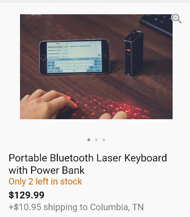Click the +$10.95 shipping amount
The height and width of the screenshot is (217, 190).
click(x=25, y=207)
